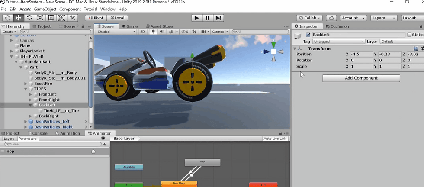Toggle the Hop trigger parameter radio

93,152
